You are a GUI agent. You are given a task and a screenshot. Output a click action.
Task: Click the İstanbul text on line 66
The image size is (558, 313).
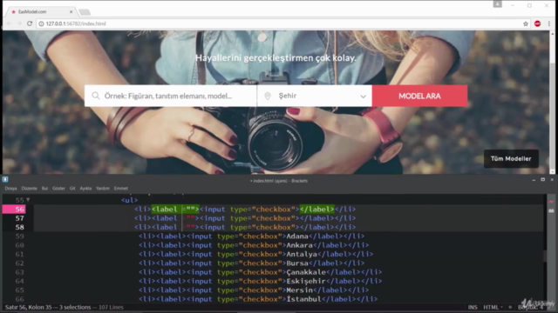pyautogui.click(x=304, y=299)
